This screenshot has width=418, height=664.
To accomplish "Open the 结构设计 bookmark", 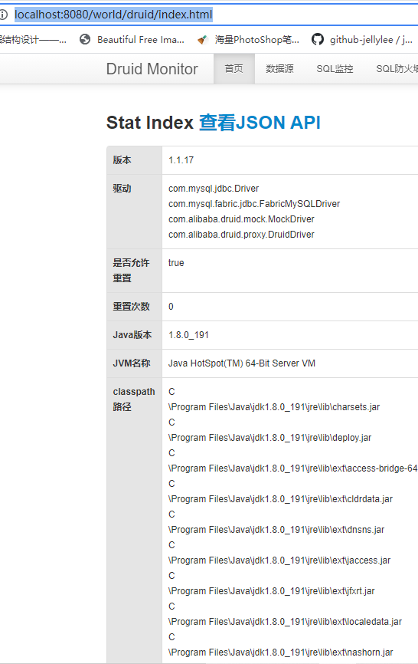I will pyautogui.click(x=33, y=40).
